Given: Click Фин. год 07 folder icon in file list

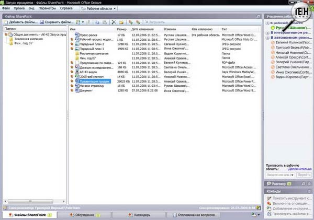Looking at the screenshot, I should coord(77,58).
